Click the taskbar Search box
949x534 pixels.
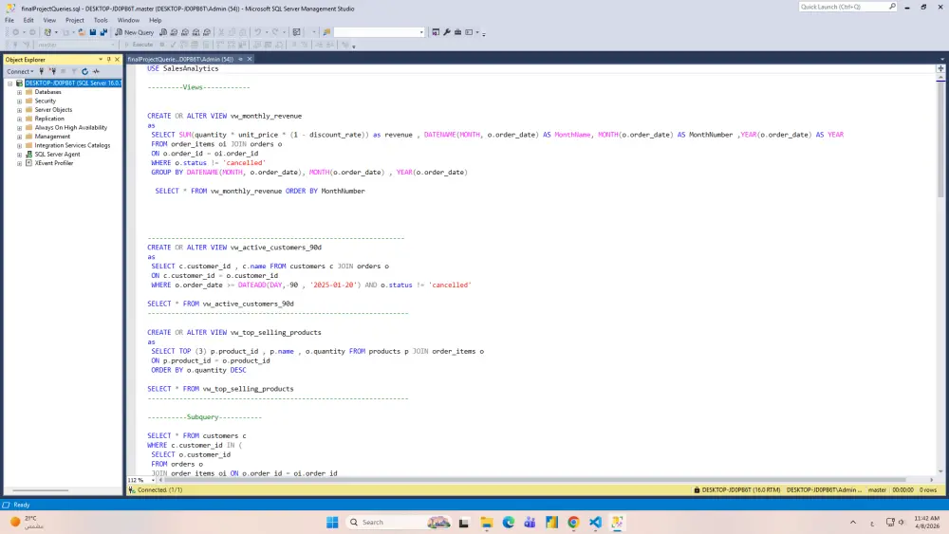[400, 522]
